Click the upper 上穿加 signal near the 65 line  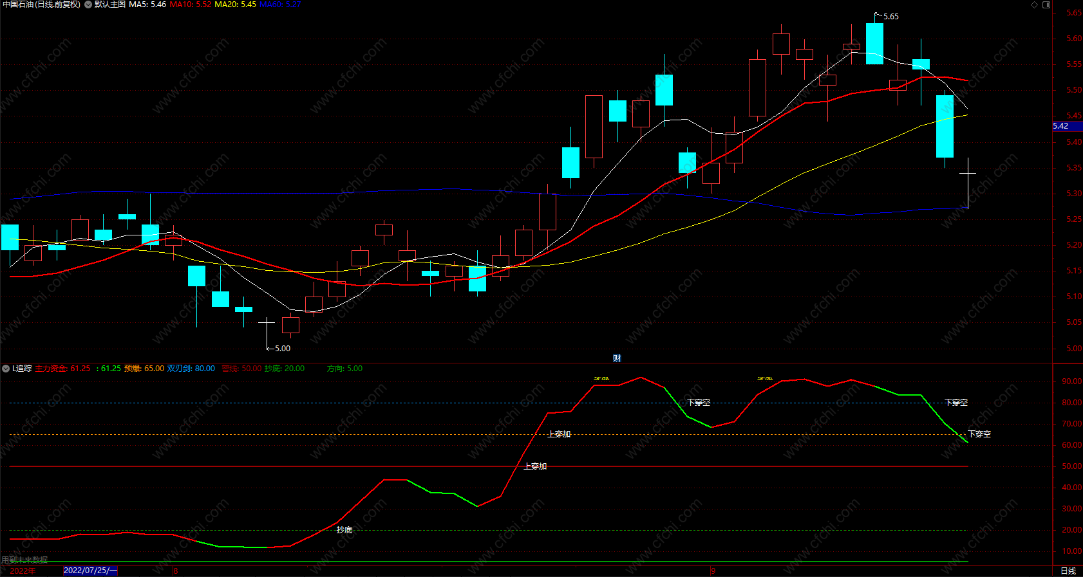tap(559, 434)
